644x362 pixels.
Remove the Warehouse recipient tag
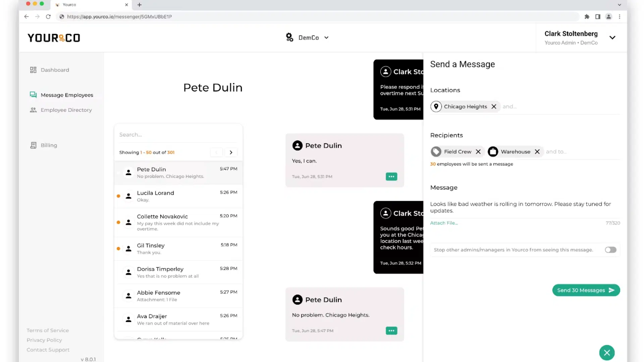tap(537, 152)
